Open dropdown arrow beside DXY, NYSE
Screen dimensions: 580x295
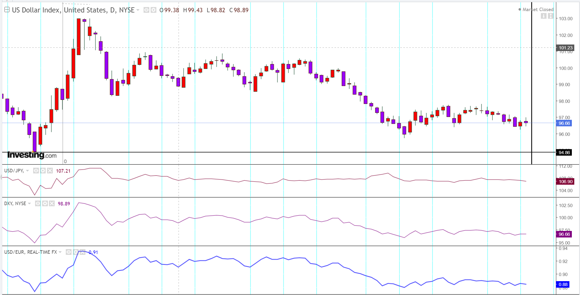pyautogui.click(x=29, y=204)
